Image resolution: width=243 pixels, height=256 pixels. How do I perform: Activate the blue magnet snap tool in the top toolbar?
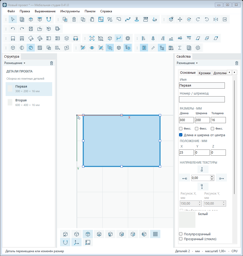click(x=49, y=19)
